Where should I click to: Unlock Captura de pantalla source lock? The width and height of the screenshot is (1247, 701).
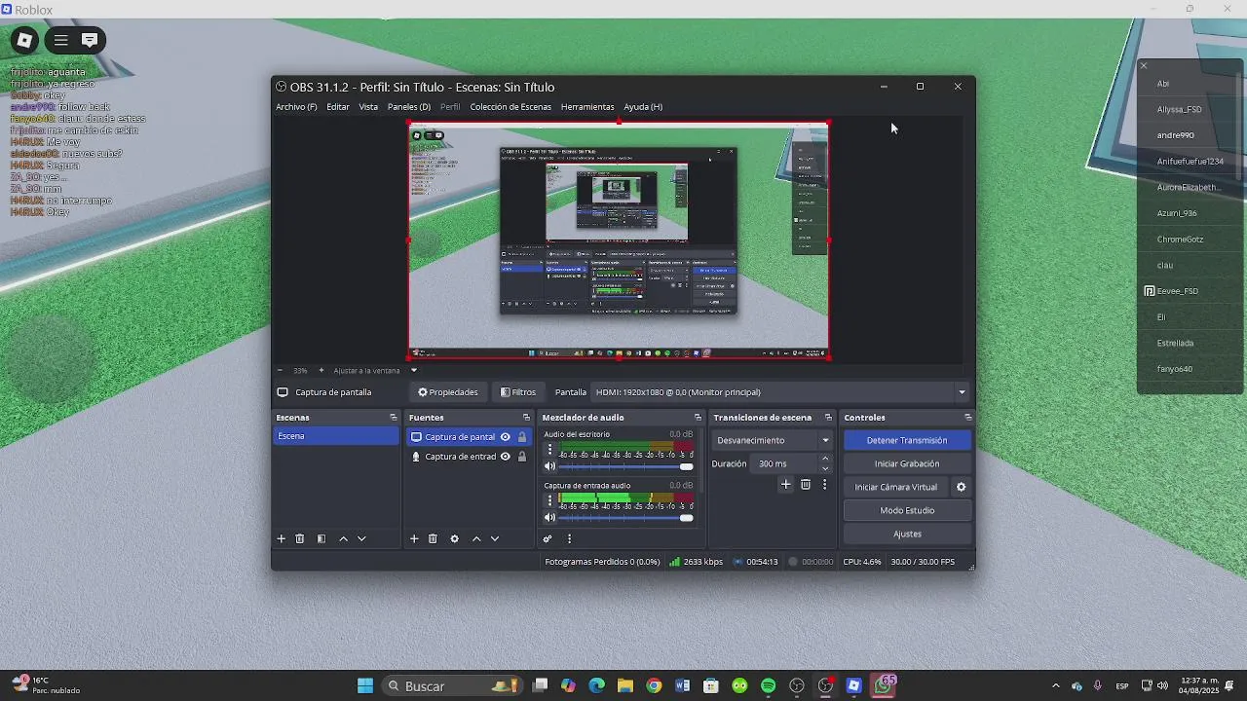[x=522, y=437]
